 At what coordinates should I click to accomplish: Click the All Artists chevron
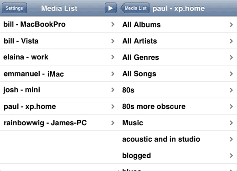(231, 41)
